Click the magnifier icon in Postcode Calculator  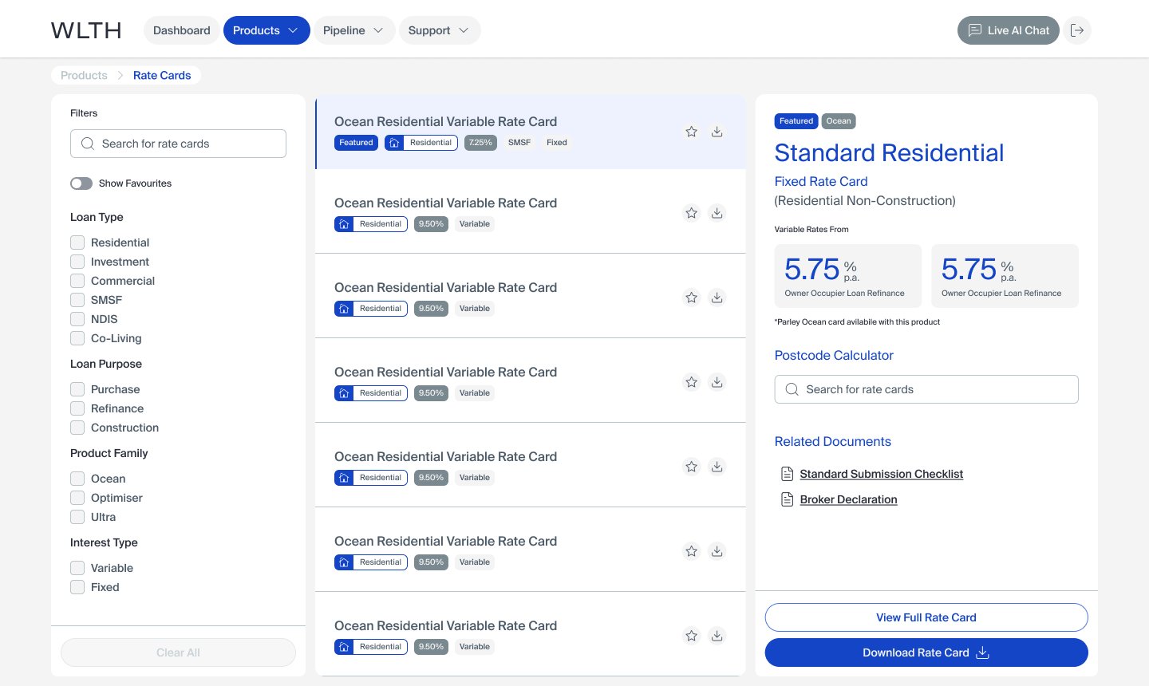click(x=792, y=389)
